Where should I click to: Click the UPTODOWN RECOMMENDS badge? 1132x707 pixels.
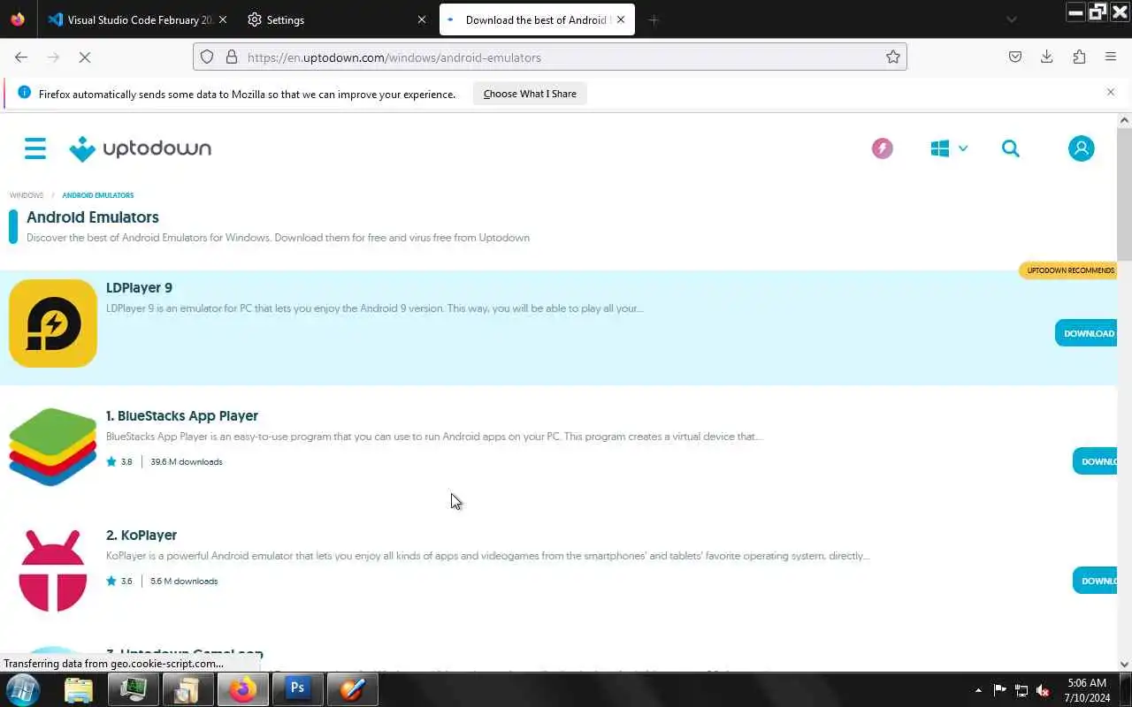pyautogui.click(x=1070, y=270)
